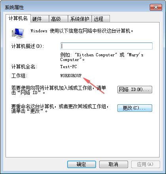Click the WORKGROUP workgroup name text
Image resolution: width=166 pixels, height=174 pixels.
coord(71,76)
